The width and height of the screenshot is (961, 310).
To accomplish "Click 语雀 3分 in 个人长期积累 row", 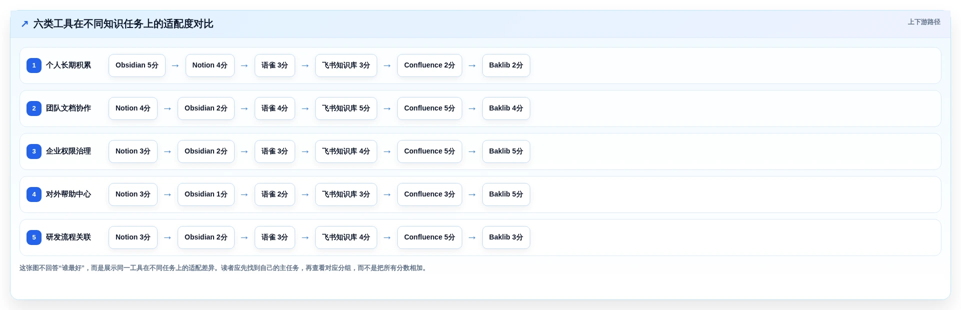I will (x=275, y=65).
